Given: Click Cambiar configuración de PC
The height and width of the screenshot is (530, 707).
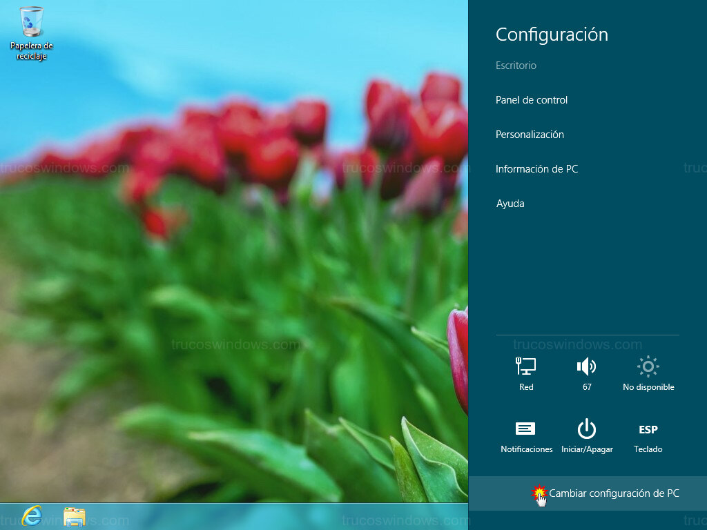Looking at the screenshot, I should coord(613,493).
